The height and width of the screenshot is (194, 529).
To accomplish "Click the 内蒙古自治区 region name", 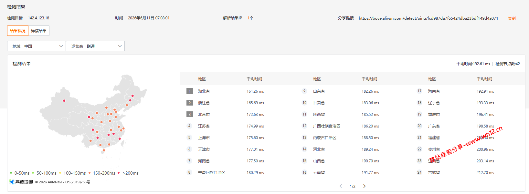I will coord(325,138).
